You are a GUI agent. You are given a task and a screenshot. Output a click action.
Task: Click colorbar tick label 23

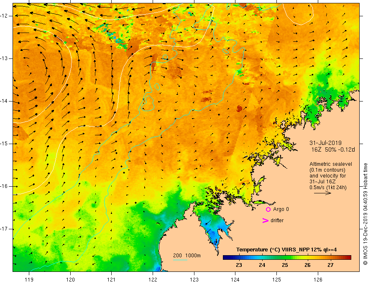(239, 265)
